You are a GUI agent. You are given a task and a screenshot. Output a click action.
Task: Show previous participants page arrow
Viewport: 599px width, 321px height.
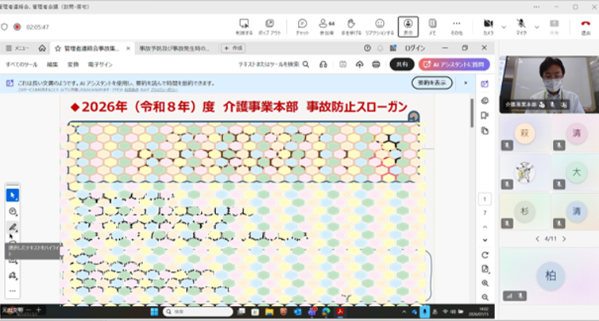click(x=538, y=239)
